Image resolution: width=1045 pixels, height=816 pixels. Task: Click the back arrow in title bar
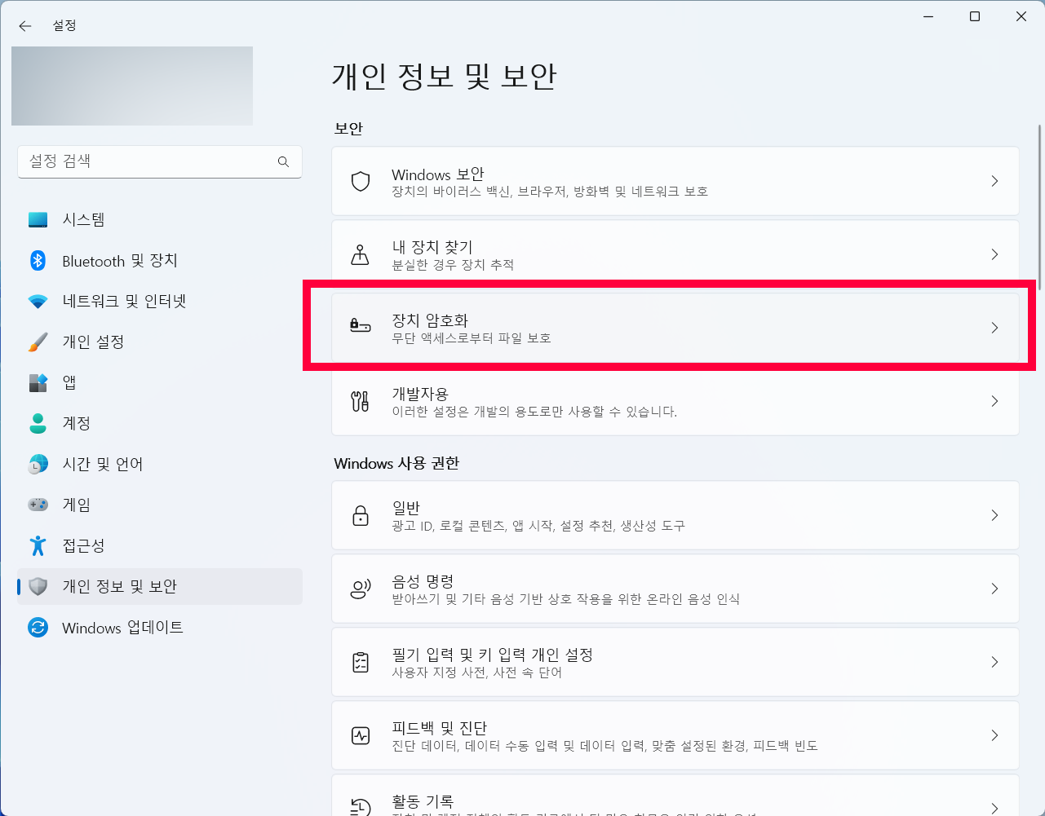point(25,26)
